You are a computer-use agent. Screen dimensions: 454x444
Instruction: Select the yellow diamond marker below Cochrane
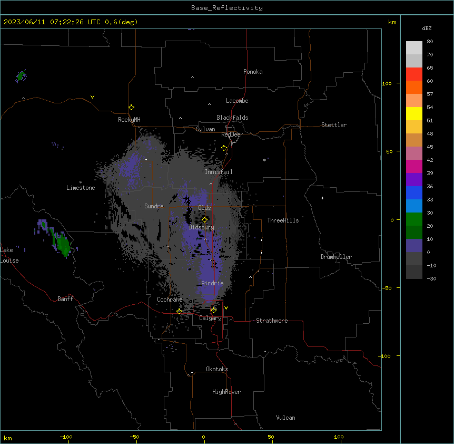click(x=179, y=311)
